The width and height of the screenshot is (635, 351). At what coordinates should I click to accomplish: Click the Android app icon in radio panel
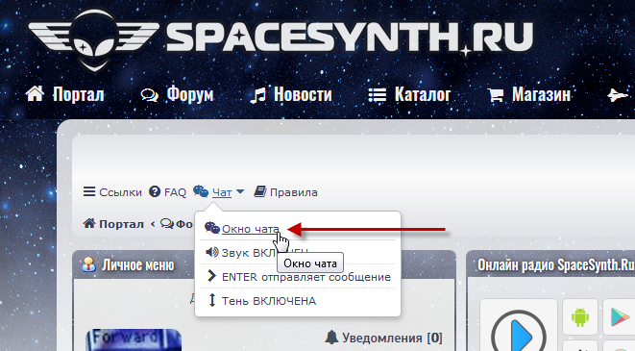tap(580, 316)
